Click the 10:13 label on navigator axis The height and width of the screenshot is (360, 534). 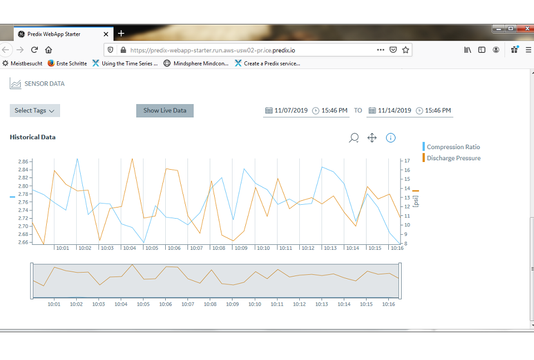pos(322,304)
